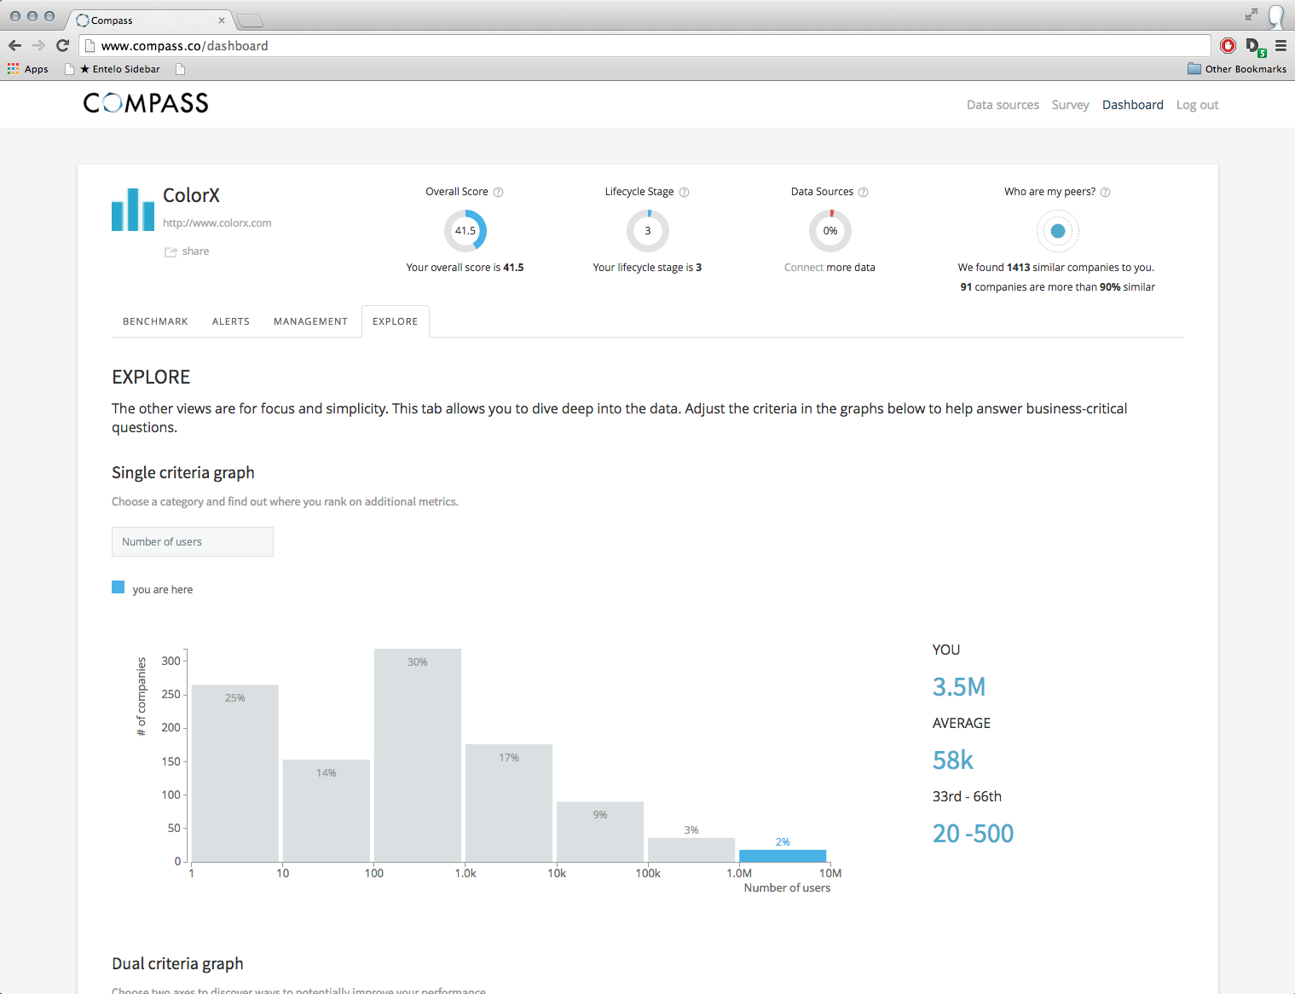Viewport: 1295px width, 994px height.
Task: Select the Compass tab in the browser
Action: (149, 20)
